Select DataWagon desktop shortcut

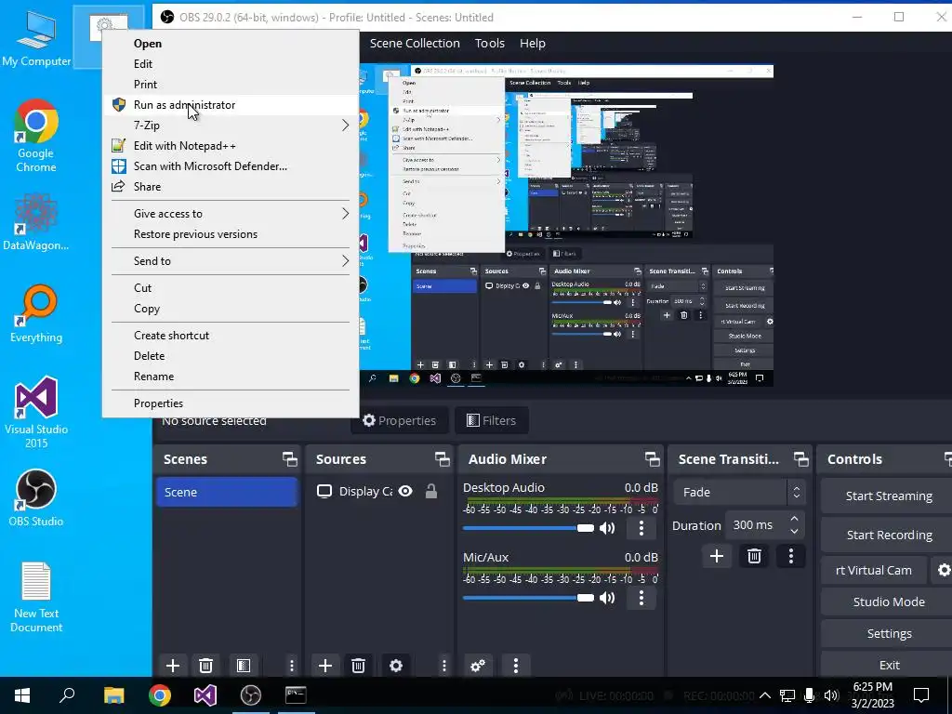(x=36, y=222)
